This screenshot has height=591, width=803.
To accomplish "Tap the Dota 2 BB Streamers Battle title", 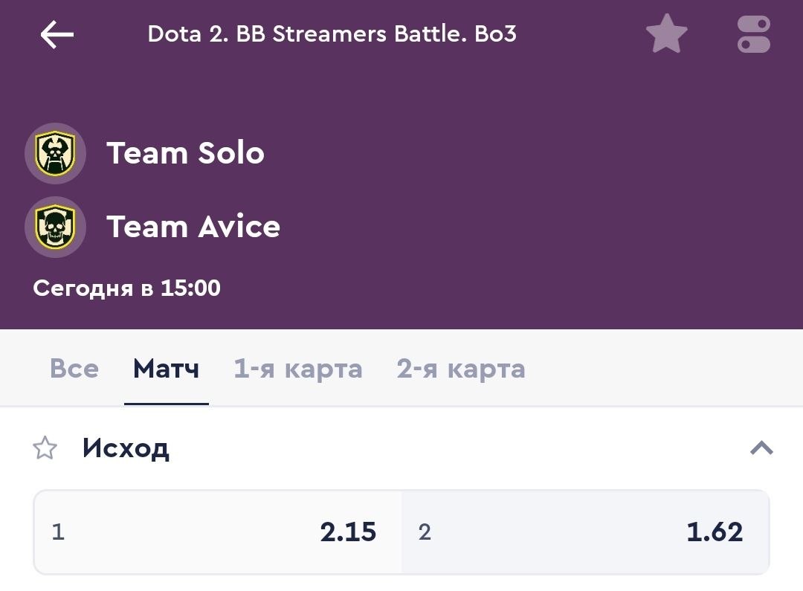I will click(332, 33).
